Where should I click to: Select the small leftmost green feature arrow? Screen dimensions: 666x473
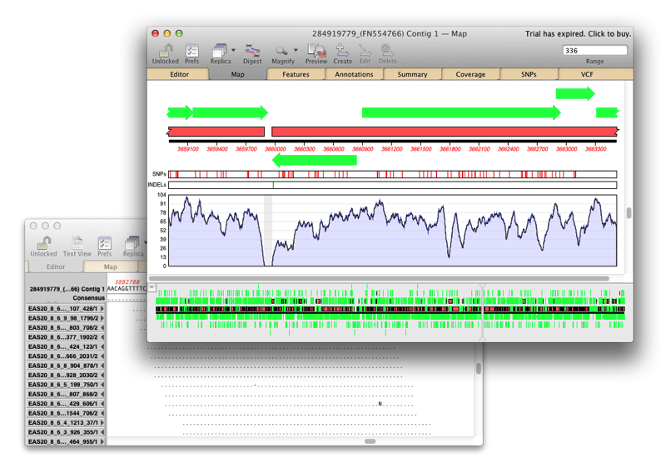point(180,112)
